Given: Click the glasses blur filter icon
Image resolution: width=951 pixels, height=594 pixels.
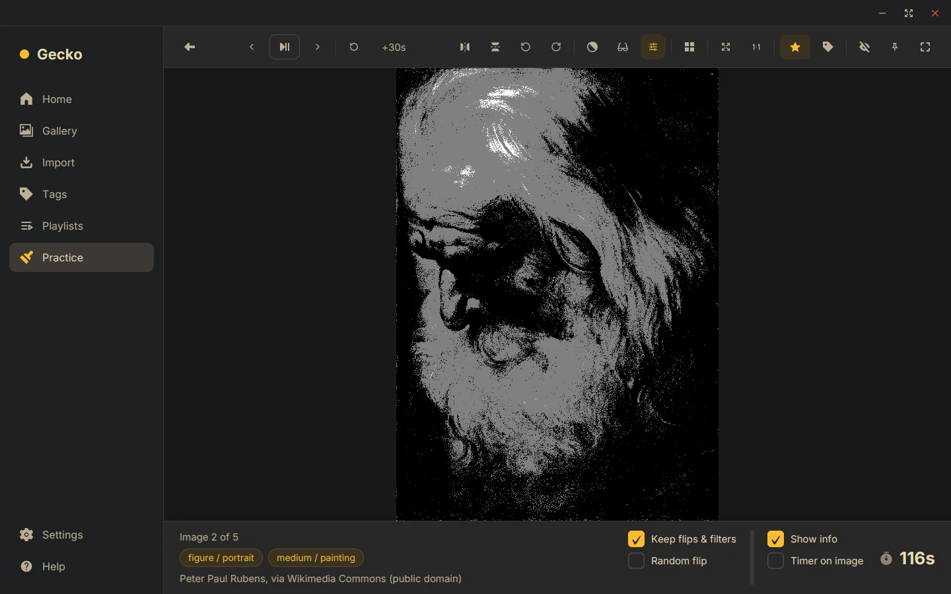Looking at the screenshot, I should 623,47.
